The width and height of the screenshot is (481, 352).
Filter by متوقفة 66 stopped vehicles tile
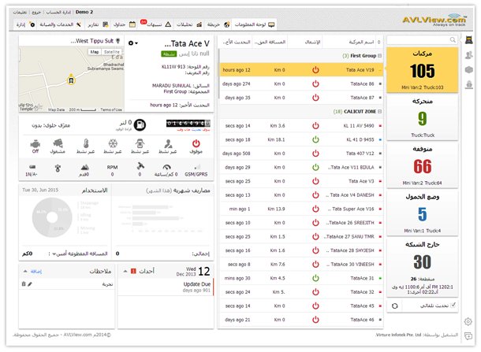point(423,169)
